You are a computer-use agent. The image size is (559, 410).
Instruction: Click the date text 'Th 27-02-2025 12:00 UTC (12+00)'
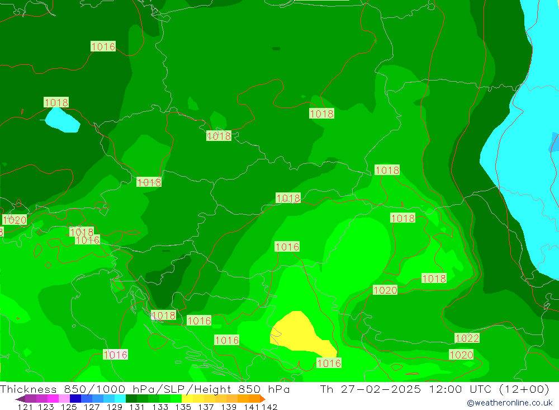point(434,389)
